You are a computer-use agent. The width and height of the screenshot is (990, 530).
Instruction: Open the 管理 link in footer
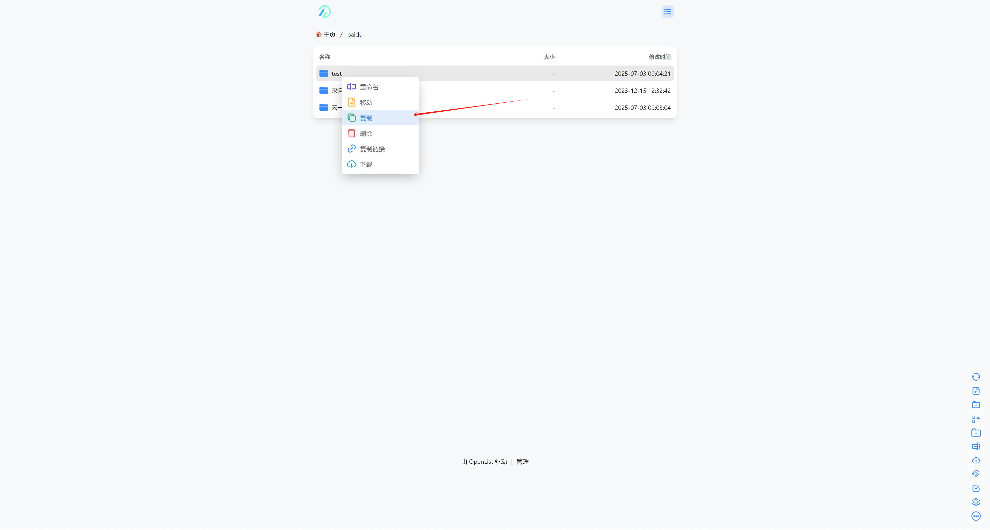click(522, 462)
